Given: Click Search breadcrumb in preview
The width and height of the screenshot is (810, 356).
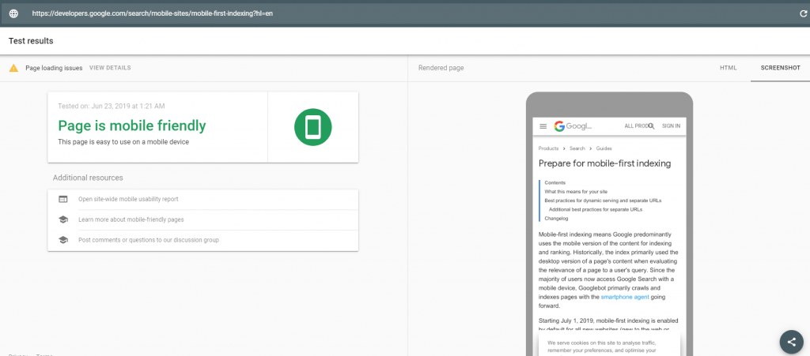Looking at the screenshot, I should click(x=577, y=148).
